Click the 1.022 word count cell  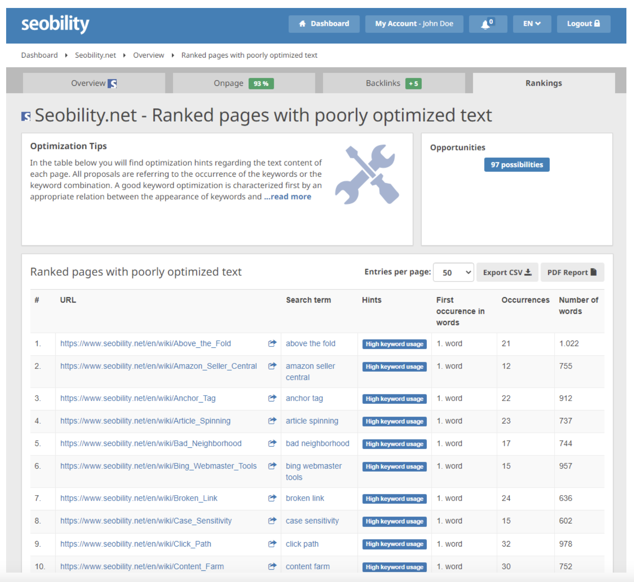point(569,343)
